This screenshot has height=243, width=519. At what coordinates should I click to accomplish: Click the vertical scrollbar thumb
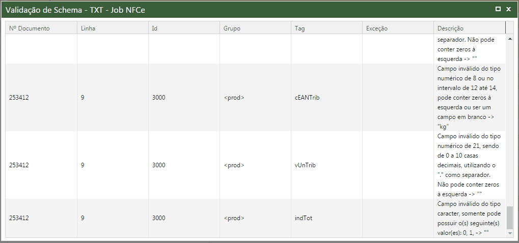(510, 218)
